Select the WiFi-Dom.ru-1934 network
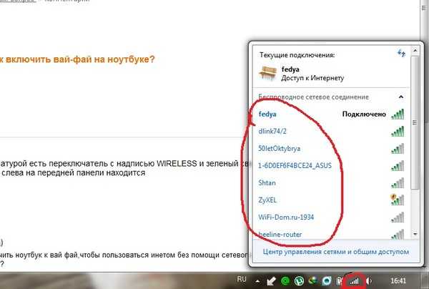This screenshot has width=429, height=289. click(x=331, y=217)
